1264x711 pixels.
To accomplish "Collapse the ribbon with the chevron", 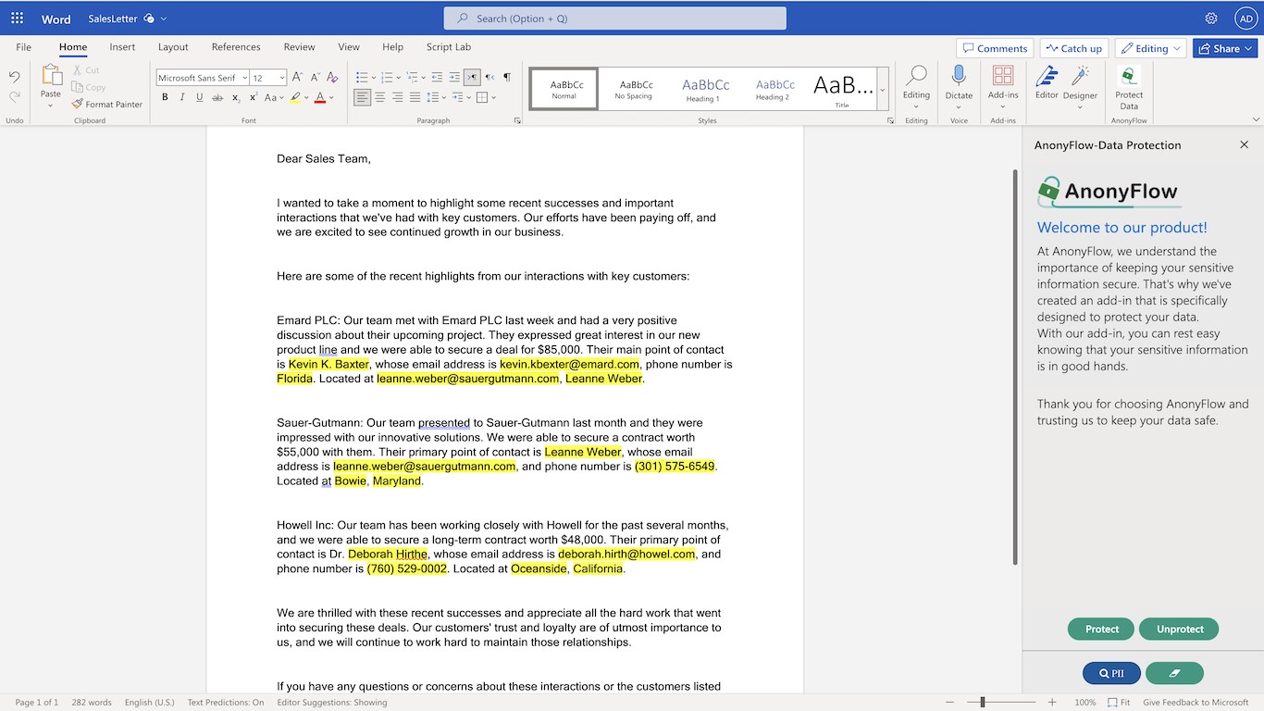I will 1256,119.
